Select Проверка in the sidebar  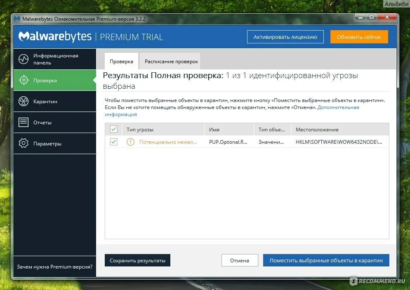55,80
